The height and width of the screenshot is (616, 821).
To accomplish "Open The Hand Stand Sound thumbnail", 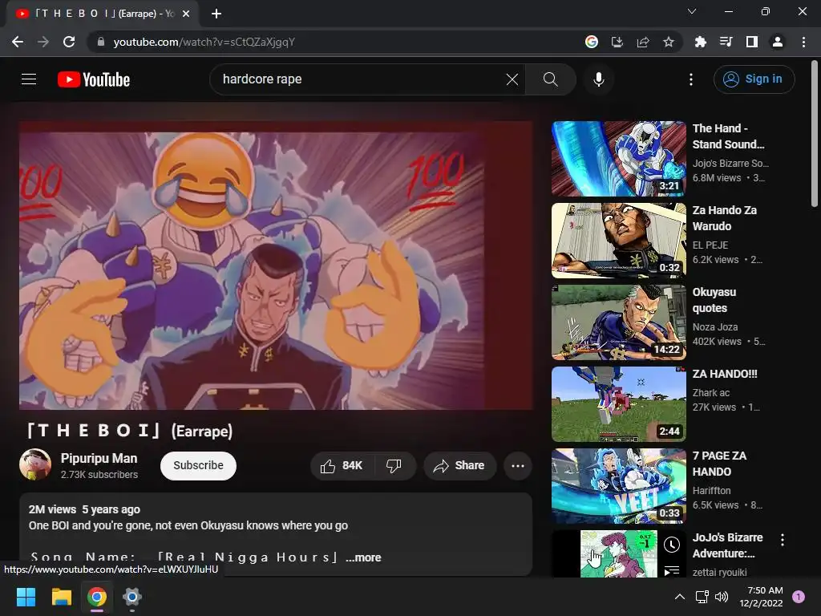I will click(x=618, y=159).
